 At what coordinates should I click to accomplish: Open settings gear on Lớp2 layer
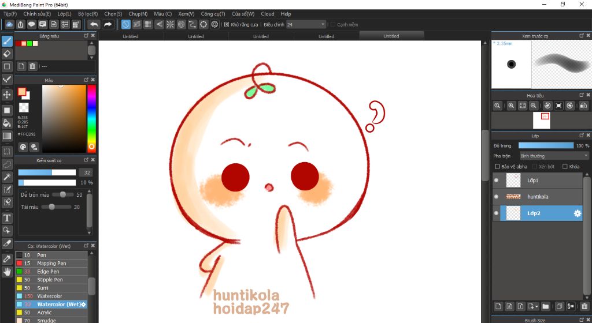pyautogui.click(x=578, y=213)
